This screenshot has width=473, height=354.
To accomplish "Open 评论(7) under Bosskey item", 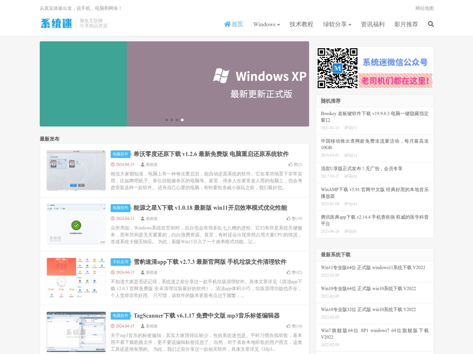I will tap(350, 128).
